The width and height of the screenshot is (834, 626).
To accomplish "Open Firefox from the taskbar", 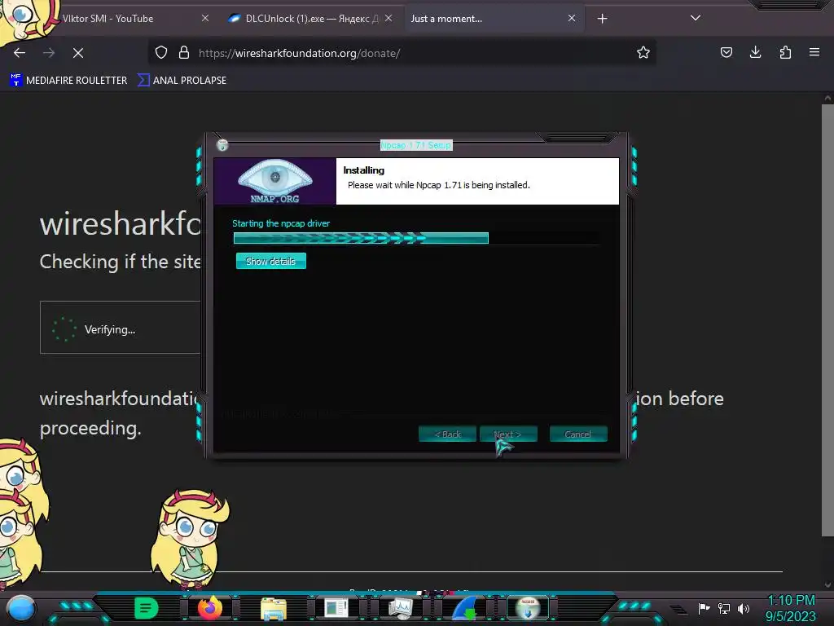I will (209, 608).
